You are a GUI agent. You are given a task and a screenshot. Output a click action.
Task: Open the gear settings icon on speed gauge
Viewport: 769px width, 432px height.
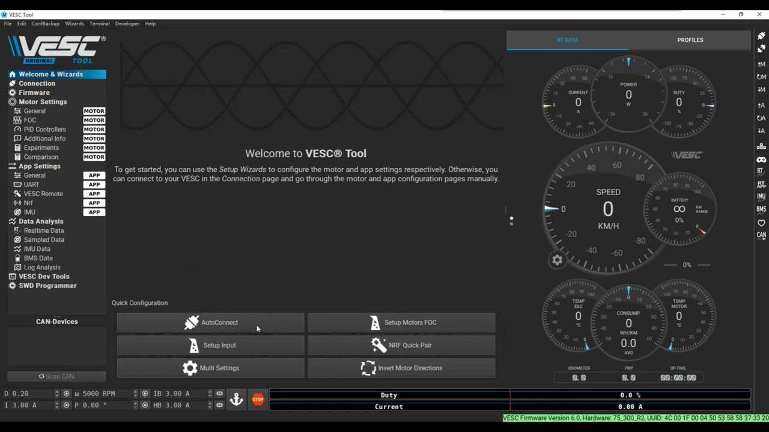pos(557,260)
